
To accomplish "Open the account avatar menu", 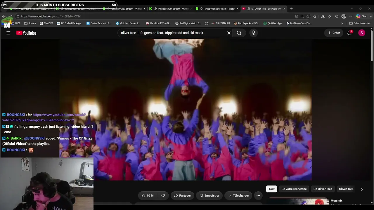I will click(362, 33).
